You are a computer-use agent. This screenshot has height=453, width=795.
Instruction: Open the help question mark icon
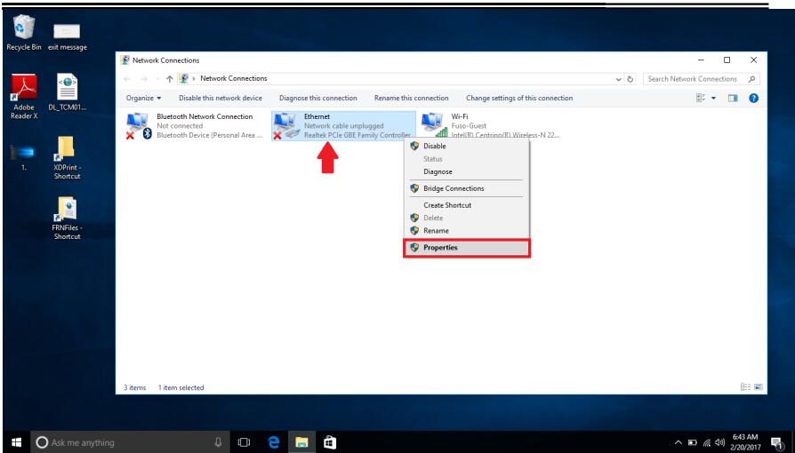755,98
